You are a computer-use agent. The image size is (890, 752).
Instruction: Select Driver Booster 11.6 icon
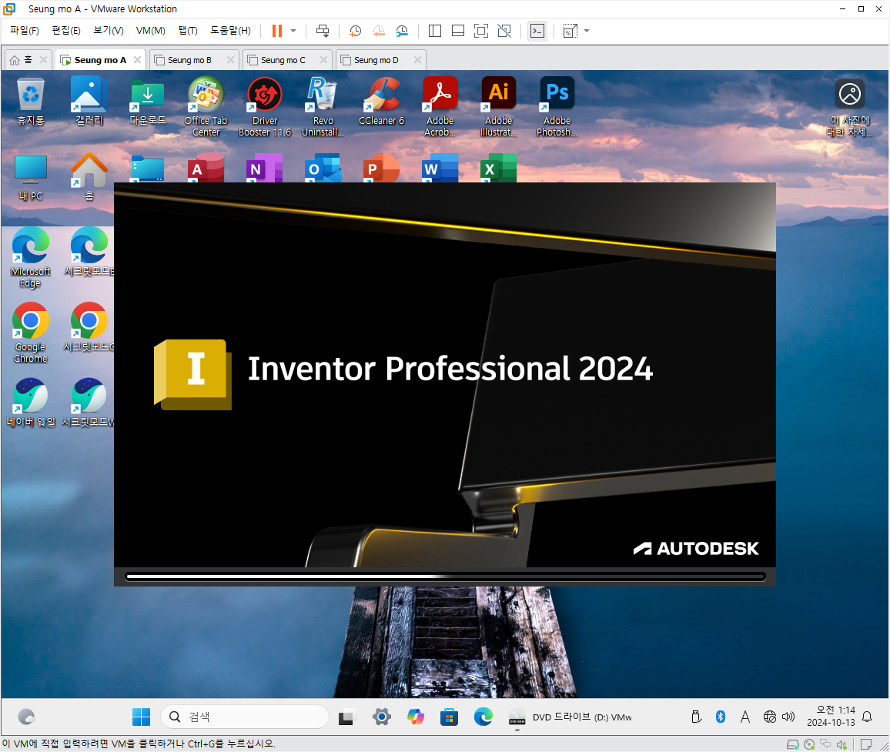[x=265, y=107]
